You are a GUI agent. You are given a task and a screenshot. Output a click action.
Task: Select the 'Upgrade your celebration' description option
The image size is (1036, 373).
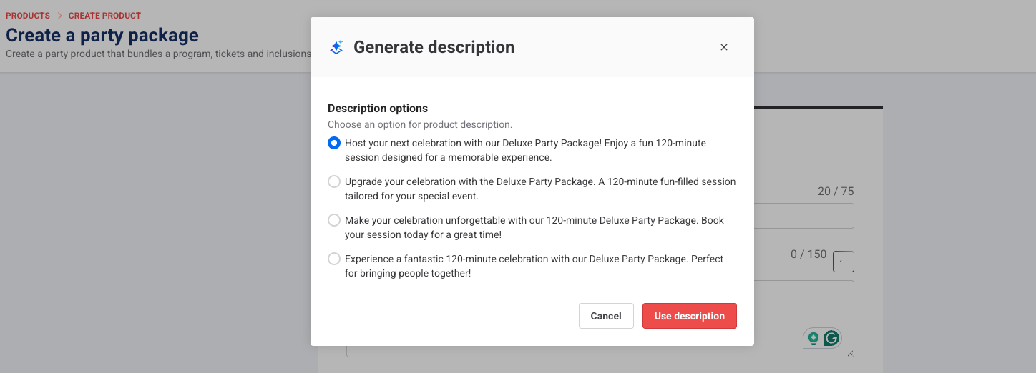tap(334, 181)
